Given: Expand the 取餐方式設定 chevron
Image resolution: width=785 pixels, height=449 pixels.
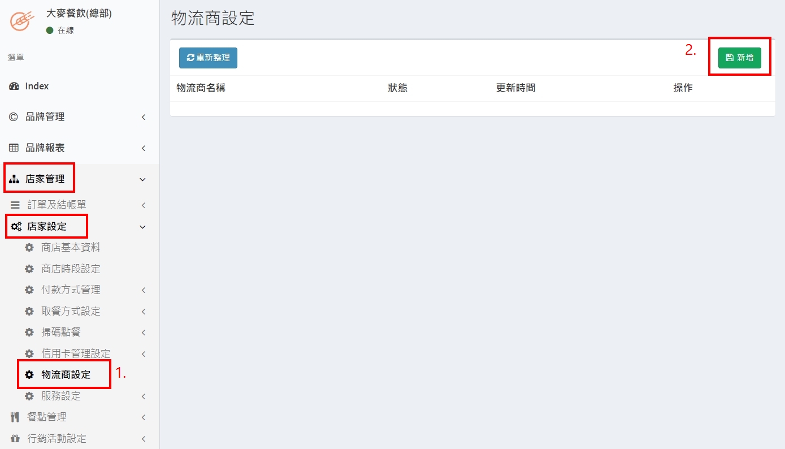Looking at the screenshot, I should [144, 312].
